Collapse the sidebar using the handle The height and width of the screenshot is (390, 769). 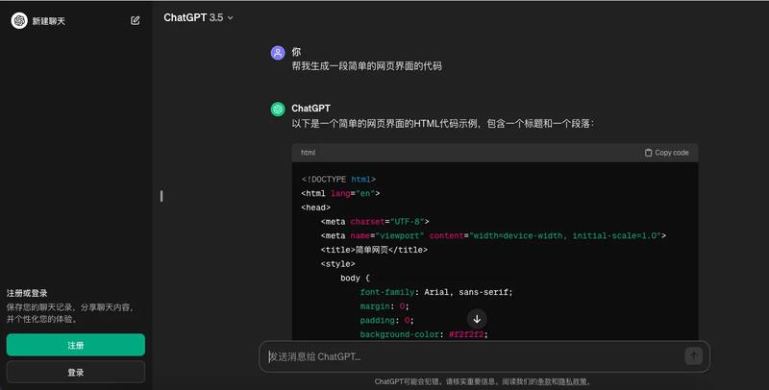click(x=161, y=196)
